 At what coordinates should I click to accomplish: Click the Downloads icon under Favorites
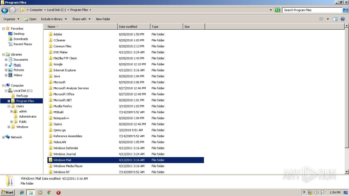pos(10,39)
